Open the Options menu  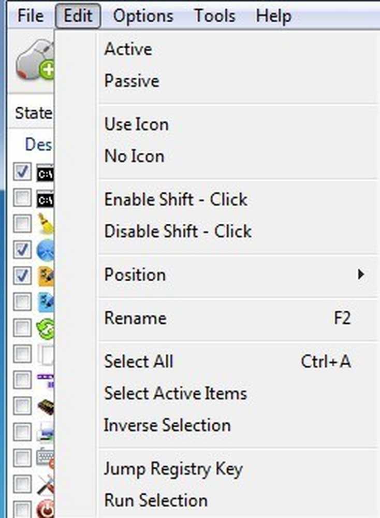coord(143,16)
